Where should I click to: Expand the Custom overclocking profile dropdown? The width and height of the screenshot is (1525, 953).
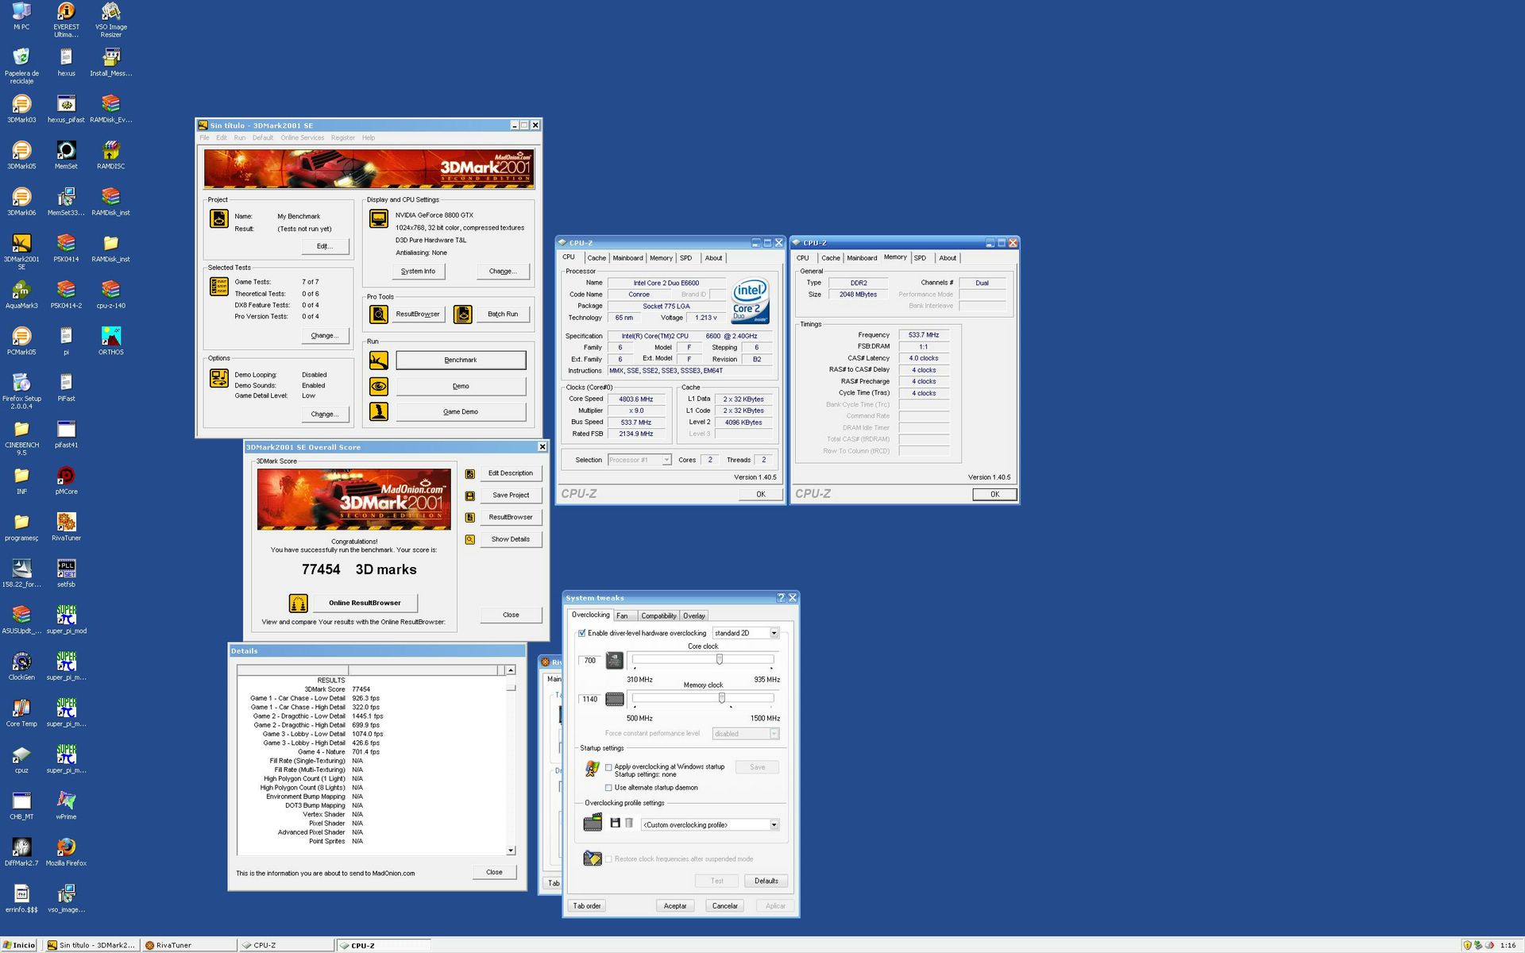point(774,825)
